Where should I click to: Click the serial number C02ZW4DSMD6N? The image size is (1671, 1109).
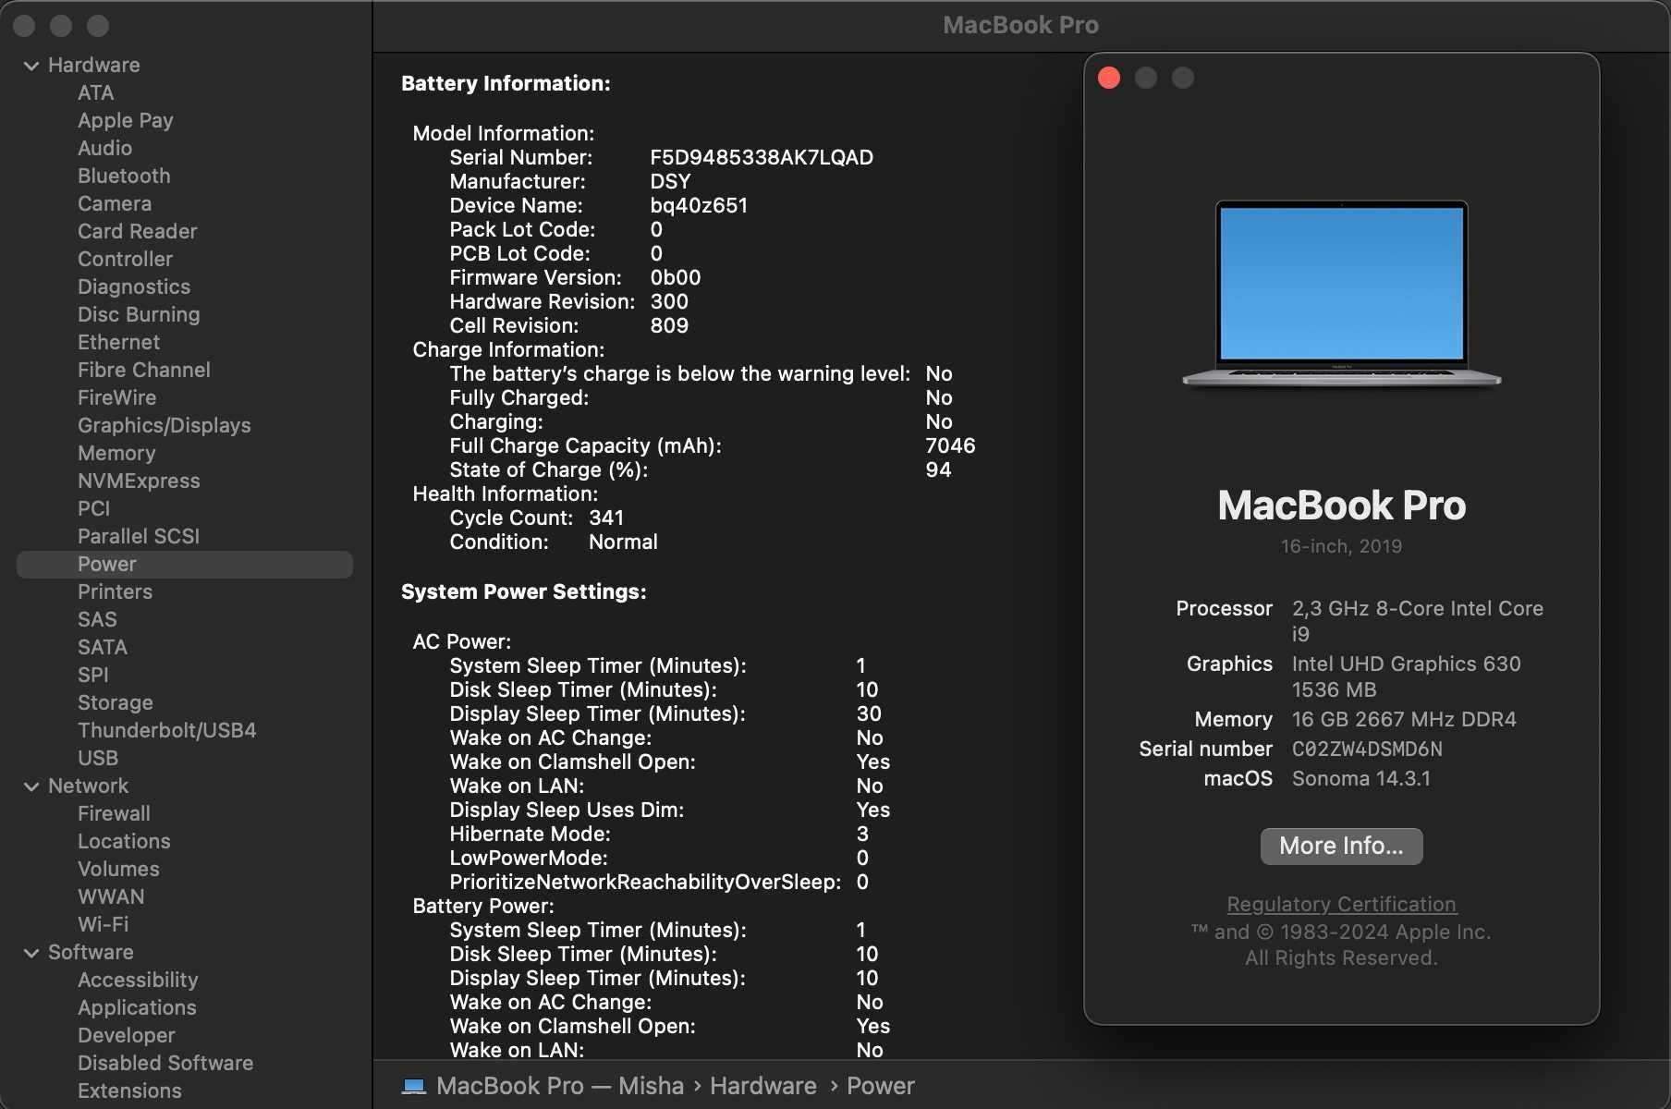click(x=1367, y=749)
